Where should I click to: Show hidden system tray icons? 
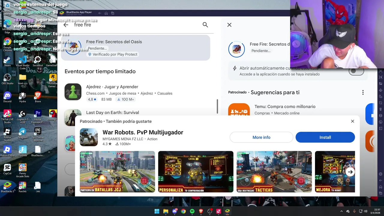(342, 211)
